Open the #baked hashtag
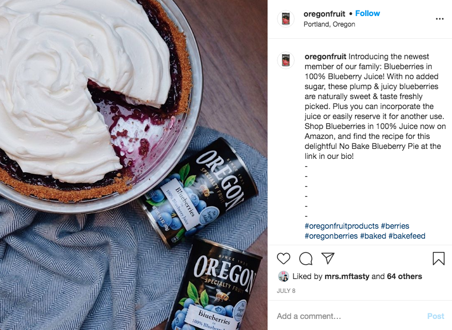 tap(373, 236)
